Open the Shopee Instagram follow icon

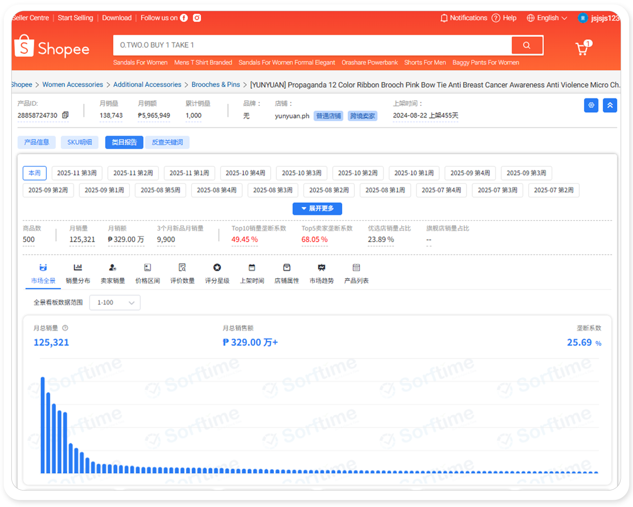pyautogui.click(x=197, y=18)
